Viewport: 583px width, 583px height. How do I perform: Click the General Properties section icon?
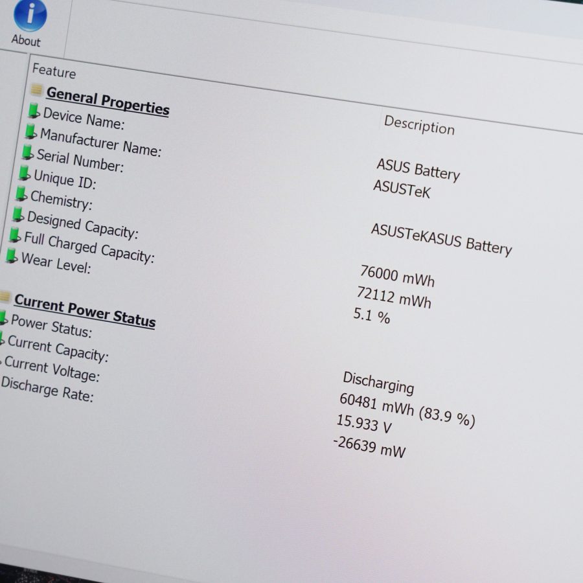click(x=36, y=89)
